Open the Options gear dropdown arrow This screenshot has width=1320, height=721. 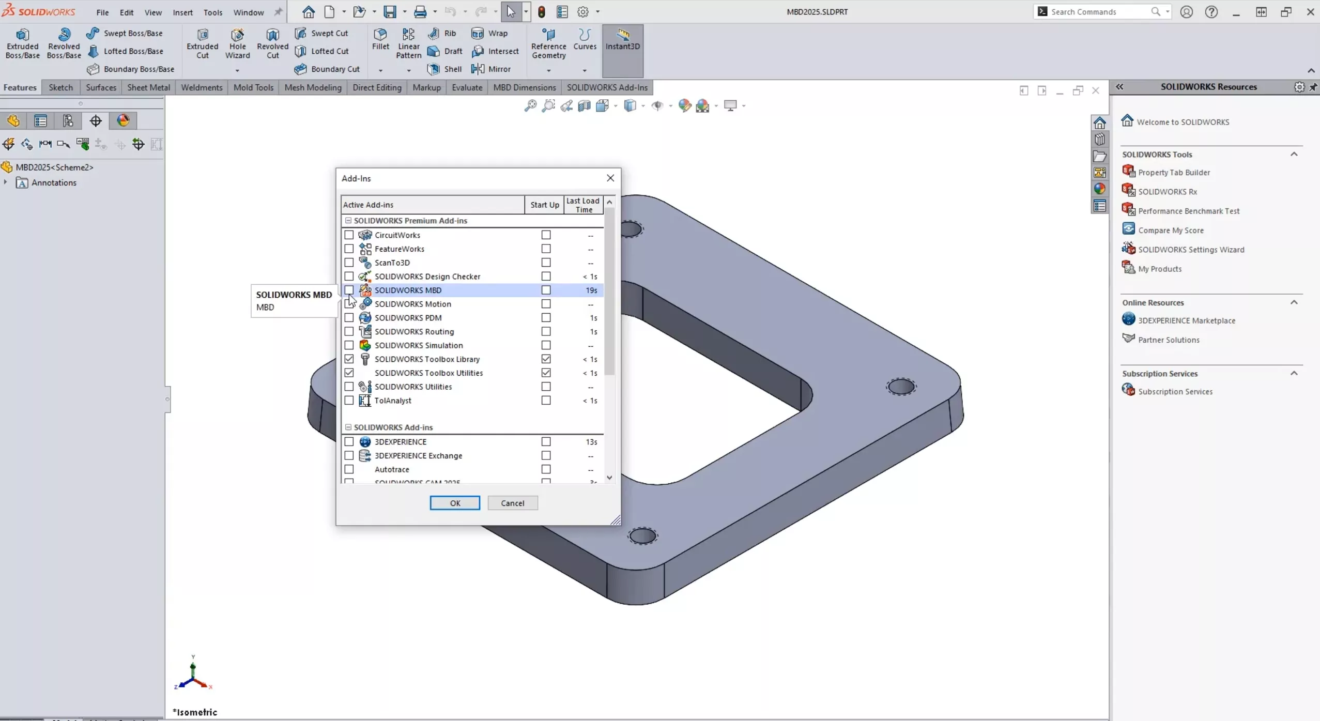point(597,11)
